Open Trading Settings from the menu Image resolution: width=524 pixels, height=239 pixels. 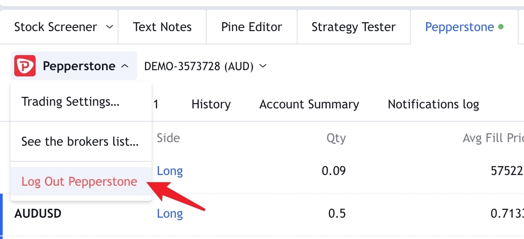70,101
